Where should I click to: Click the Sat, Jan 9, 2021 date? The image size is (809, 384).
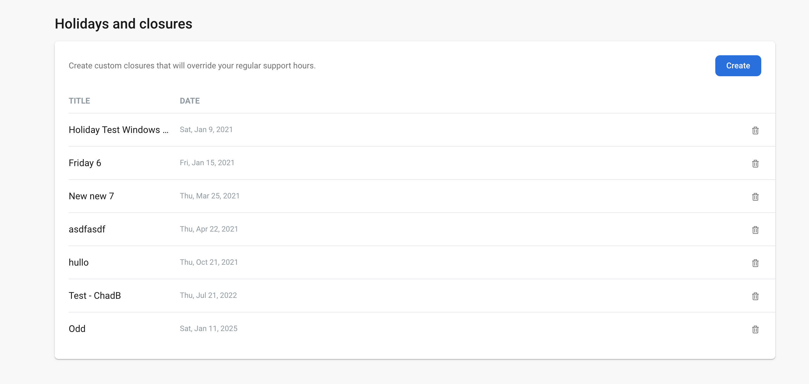(206, 130)
